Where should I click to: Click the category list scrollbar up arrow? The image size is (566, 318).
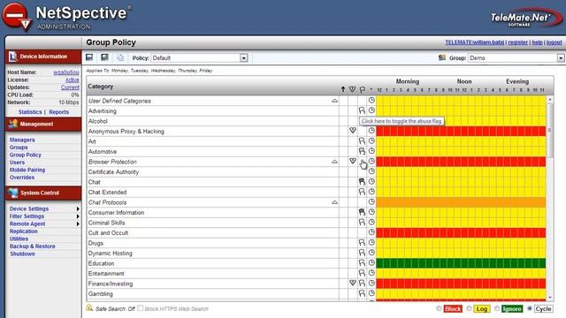coord(550,99)
